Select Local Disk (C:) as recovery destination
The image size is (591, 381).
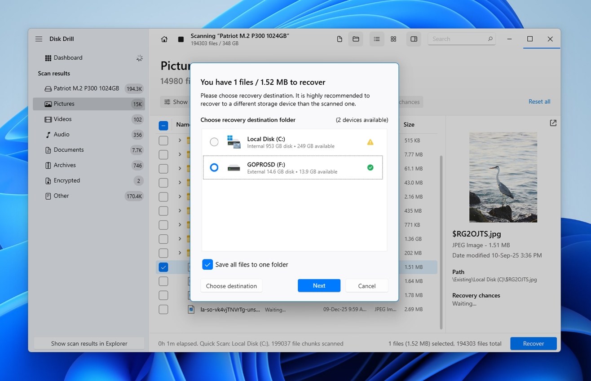[214, 142]
